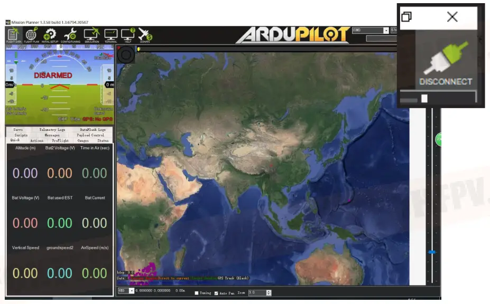Switch to the Gauges tab
The height and width of the screenshot is (304, 490).
coord(83,141)
